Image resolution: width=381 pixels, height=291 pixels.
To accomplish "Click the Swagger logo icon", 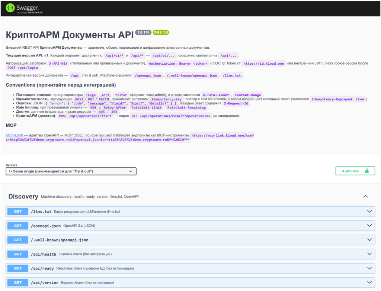I will click(x=10, y=8).
